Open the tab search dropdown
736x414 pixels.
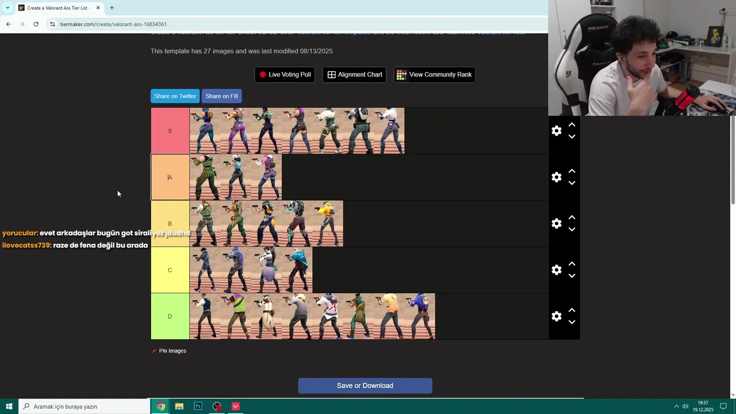click(x=7, y=8)
